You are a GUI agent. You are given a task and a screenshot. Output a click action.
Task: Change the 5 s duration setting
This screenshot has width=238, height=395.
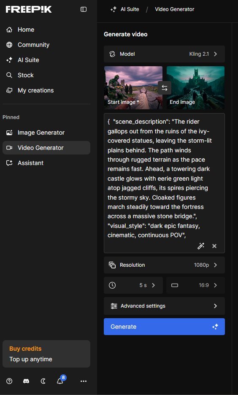pos(133,285)
